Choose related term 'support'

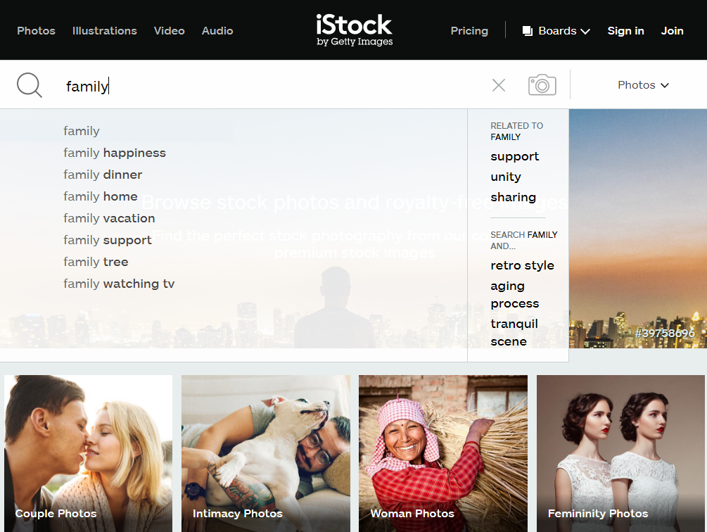click(x=514, y=156)
